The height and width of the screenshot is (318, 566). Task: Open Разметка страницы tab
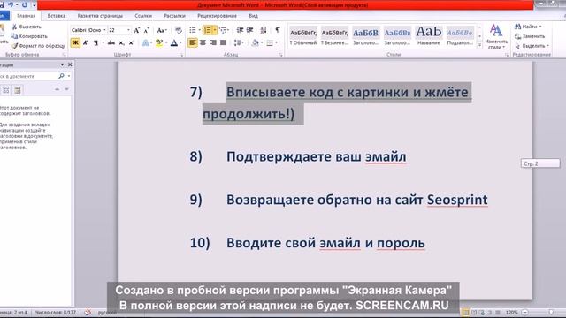[x=100, y=16]
